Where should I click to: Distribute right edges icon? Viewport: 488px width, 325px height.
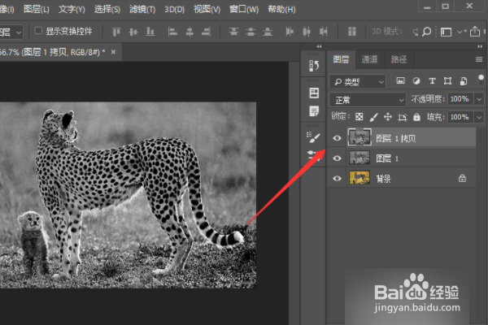tap(324, 32)
